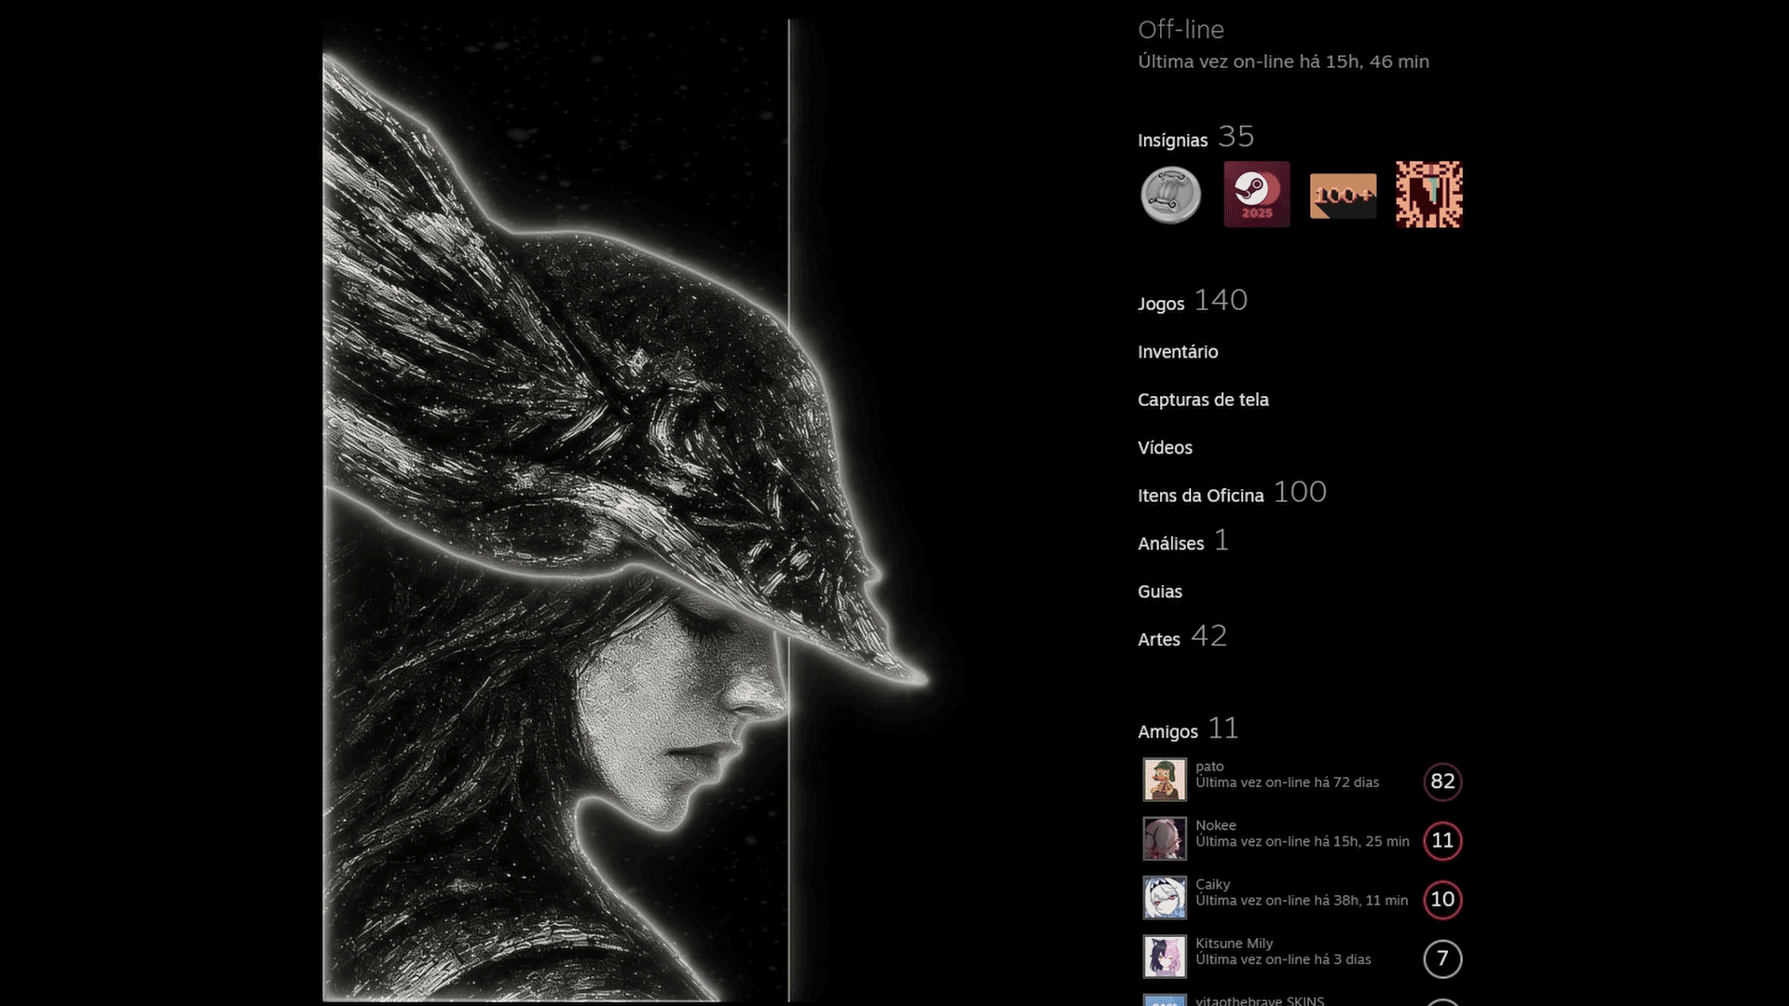Open the Análises reviews link
The image size is (1789, 1006).
pos(1170,544)
